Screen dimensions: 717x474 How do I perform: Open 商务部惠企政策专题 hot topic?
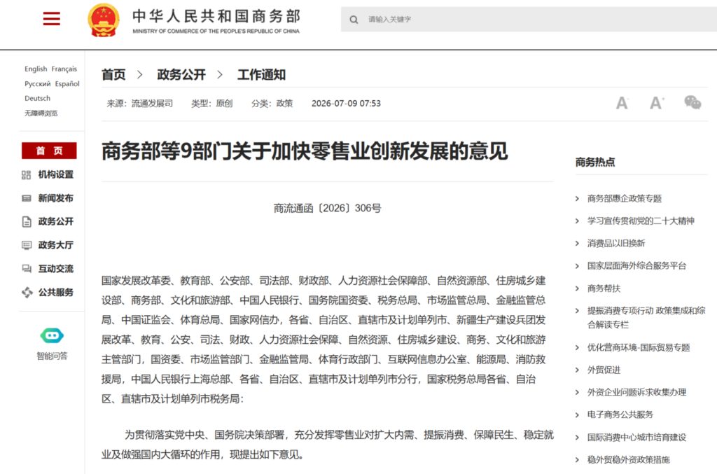(x=624, y=198)
